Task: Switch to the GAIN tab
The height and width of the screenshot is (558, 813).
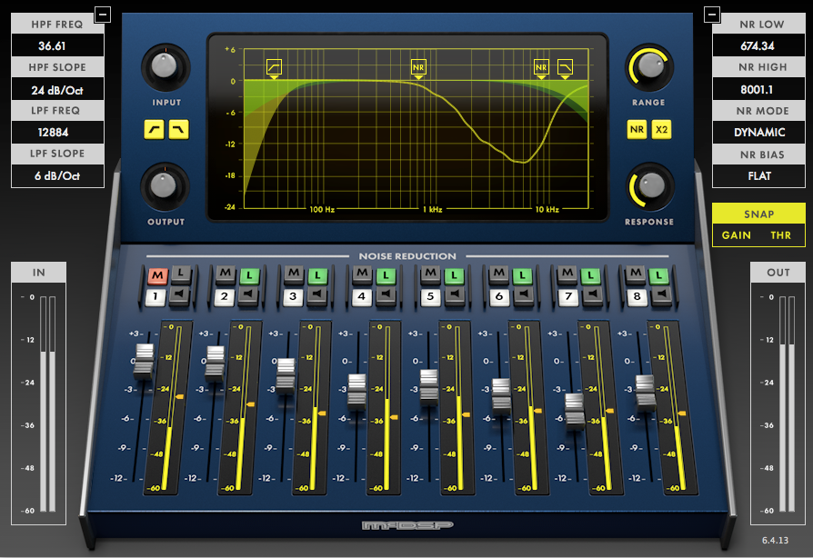Action: [x=735, y=234]
